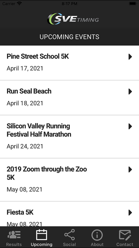This screenshot has height=248, width=139.
Task: Select the About tab label
Action: [97, 244]
